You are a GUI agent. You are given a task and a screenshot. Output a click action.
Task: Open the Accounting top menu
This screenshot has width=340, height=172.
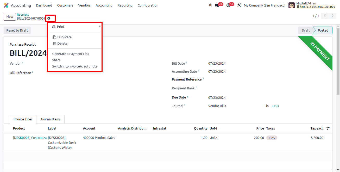[x=104, y=5]
